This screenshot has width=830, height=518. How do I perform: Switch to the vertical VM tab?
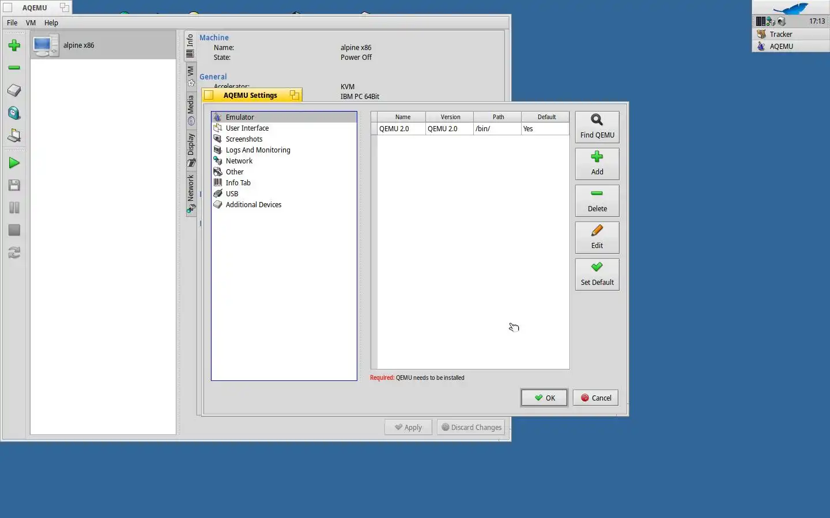(190, 76)
